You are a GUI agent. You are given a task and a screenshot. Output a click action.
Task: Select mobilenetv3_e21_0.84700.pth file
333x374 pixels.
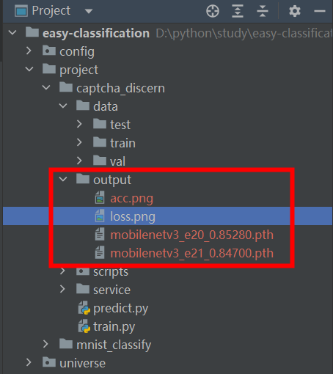(x=191, y=253)
